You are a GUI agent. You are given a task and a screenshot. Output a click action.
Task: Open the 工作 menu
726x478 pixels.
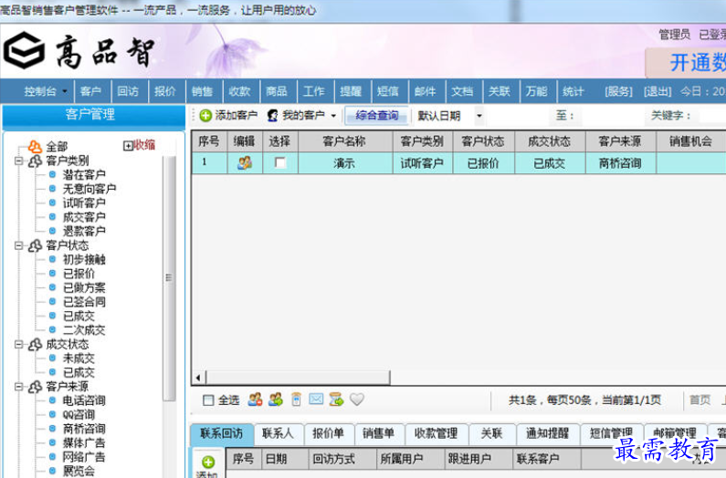(x=313, y=91)
